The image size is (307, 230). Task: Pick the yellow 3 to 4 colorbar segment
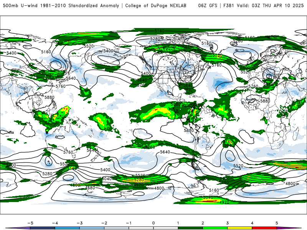pyautogui.click(x=240, y=228)
